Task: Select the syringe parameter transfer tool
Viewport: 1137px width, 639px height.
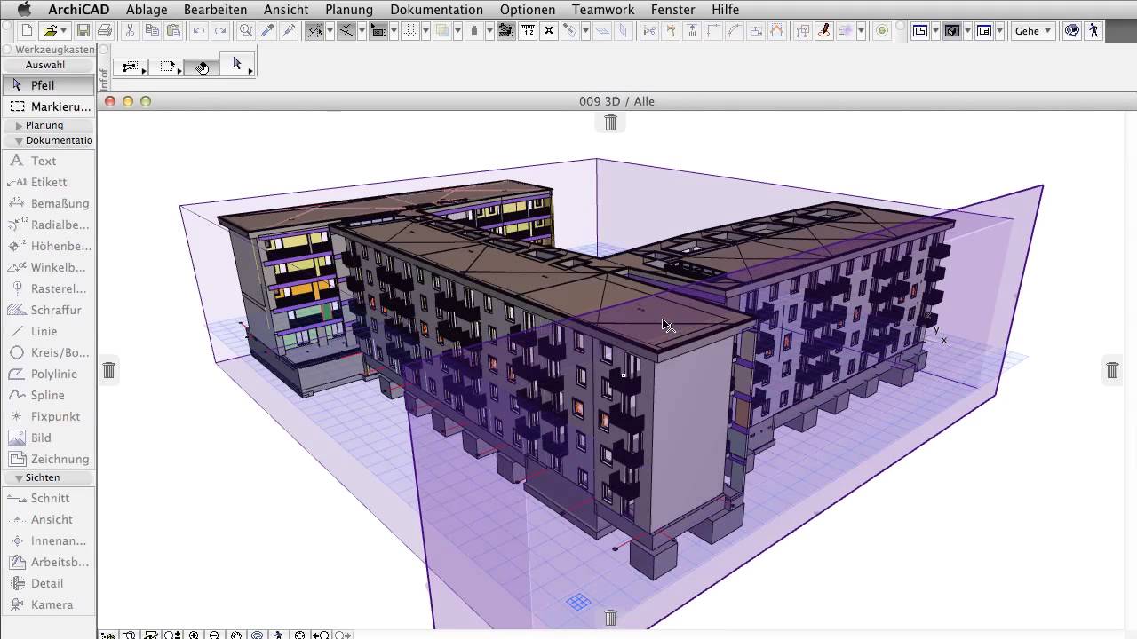Action: coord(289,30)
